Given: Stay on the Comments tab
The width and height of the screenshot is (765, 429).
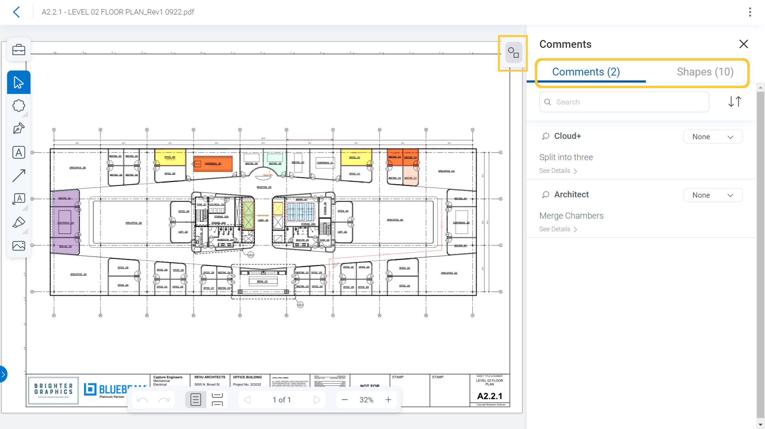Looking at the screenshot, I should click(586, 71).
